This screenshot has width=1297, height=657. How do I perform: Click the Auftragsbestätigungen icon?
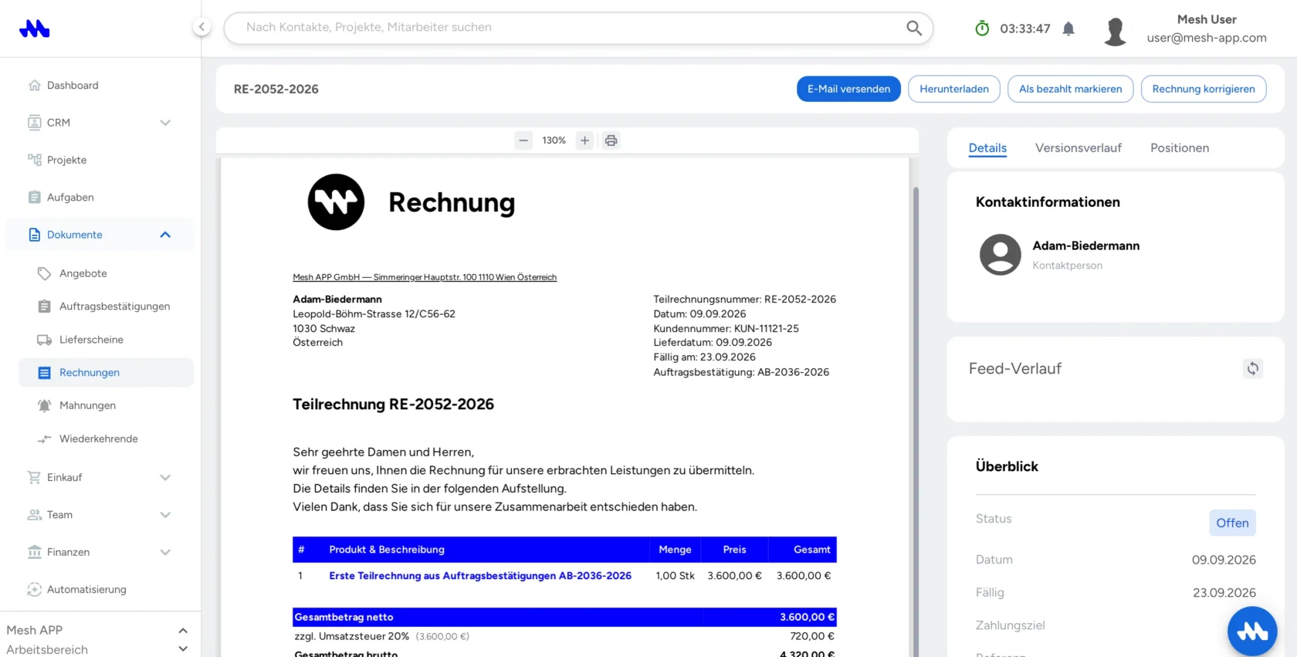pyautogui.click(x=45, y=306)
